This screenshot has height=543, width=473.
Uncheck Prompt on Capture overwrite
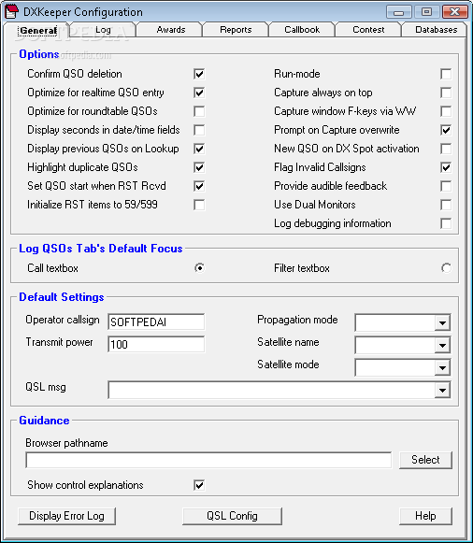(446, 130)
